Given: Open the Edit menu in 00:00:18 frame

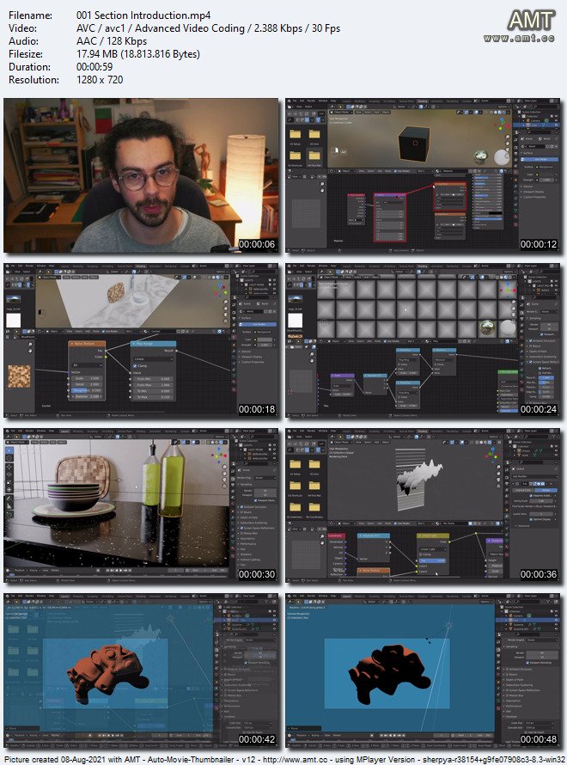Looking at the screenshot, I should pos(20,266).
